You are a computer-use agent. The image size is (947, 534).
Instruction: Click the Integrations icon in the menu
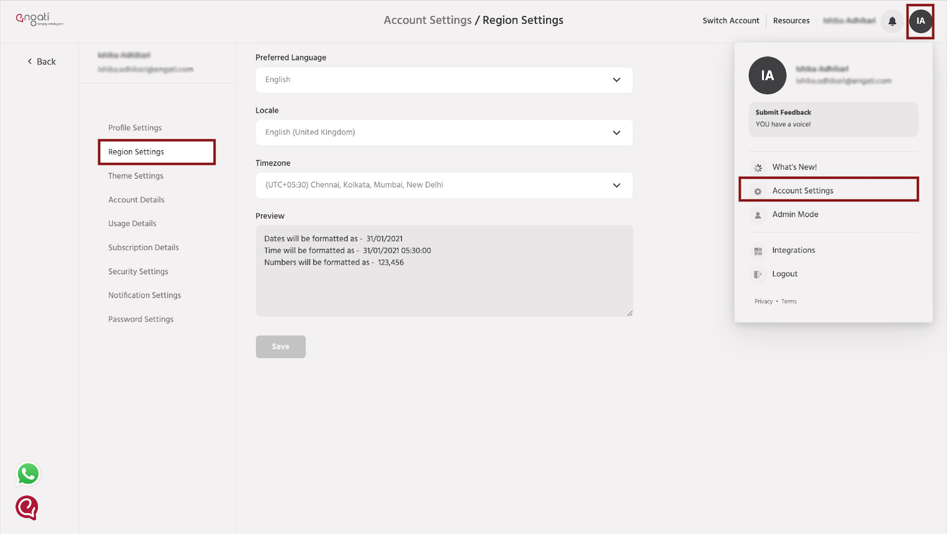click(758, 251)
